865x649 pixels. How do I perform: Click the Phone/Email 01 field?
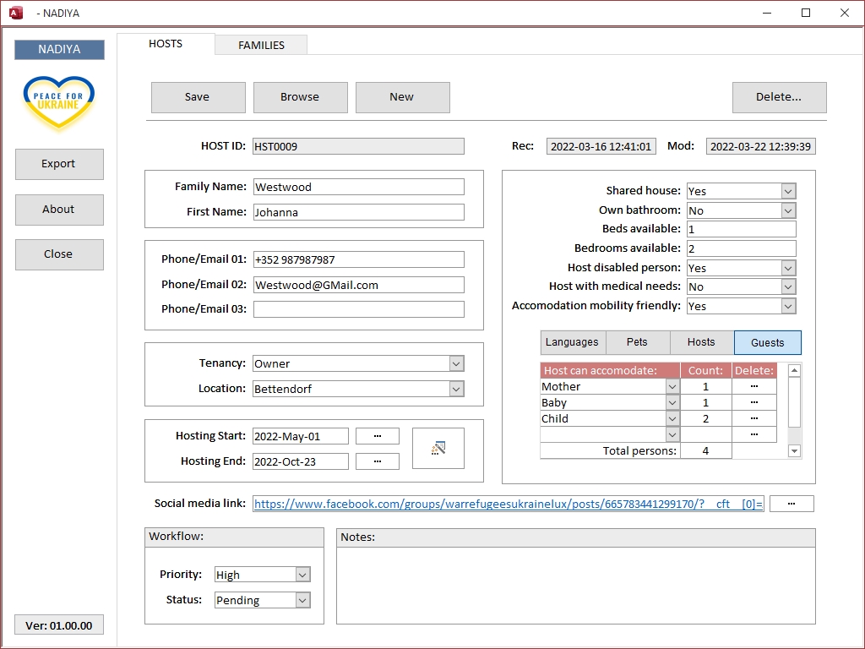coord(358,259)
